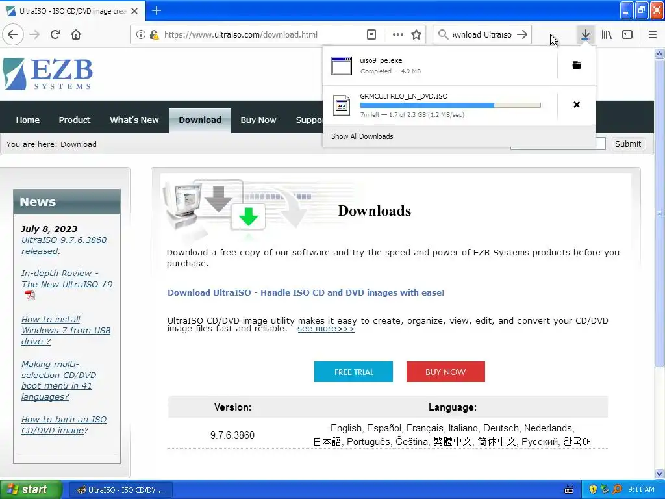Click the Submit button
Screen dimensions: 665x499
(628, 144)
